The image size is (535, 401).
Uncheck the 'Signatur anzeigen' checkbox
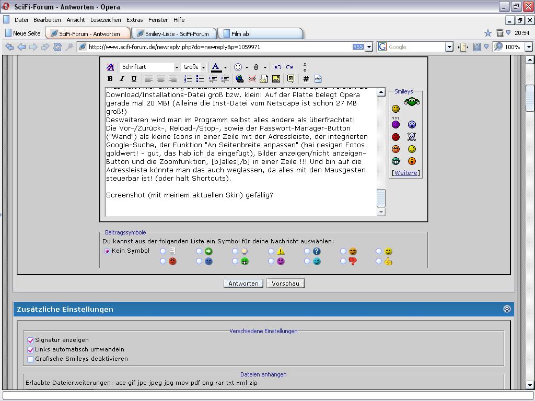point(30,340)
